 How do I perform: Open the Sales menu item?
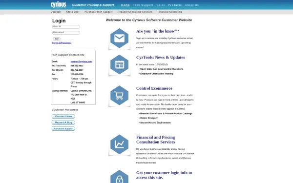tap(161, 5)
